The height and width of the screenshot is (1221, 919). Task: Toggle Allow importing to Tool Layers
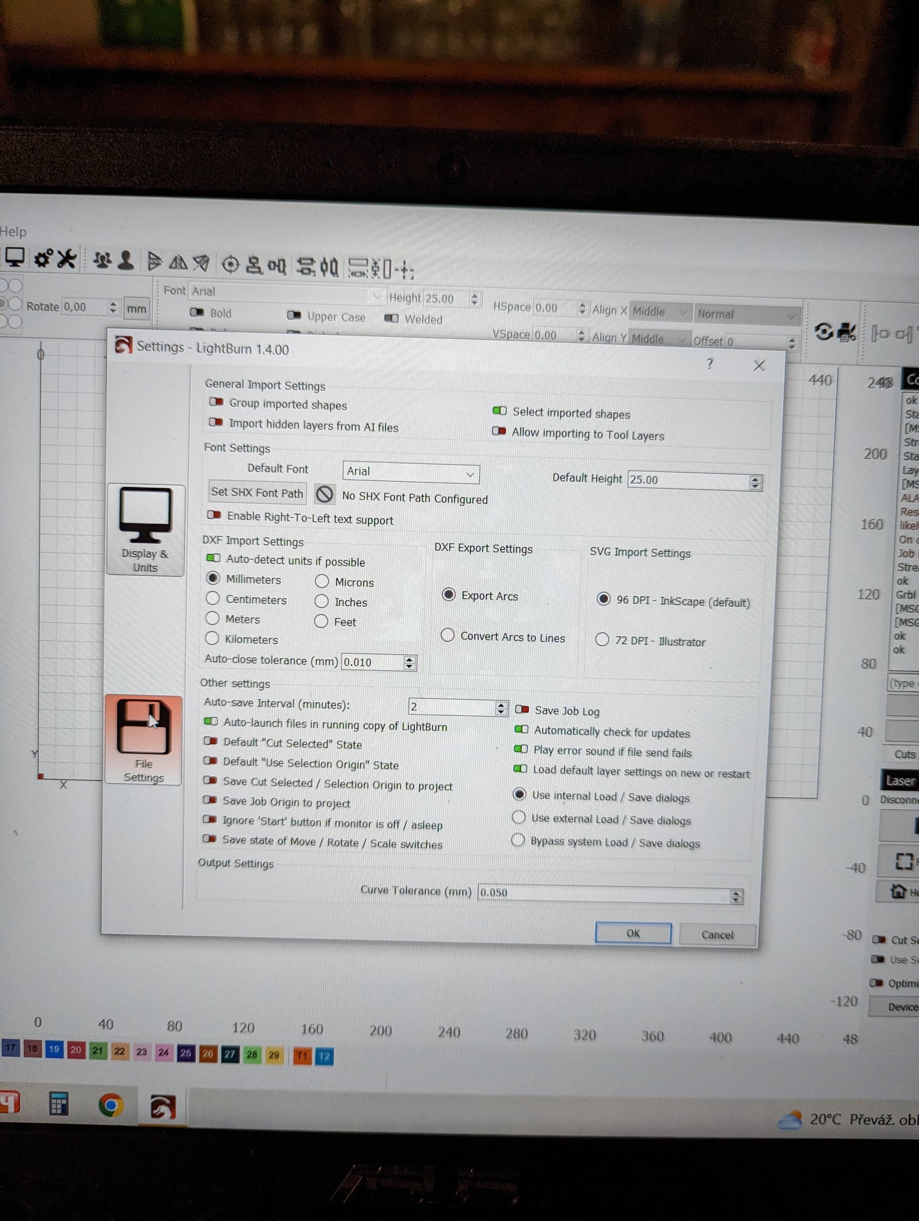[499, 430]
